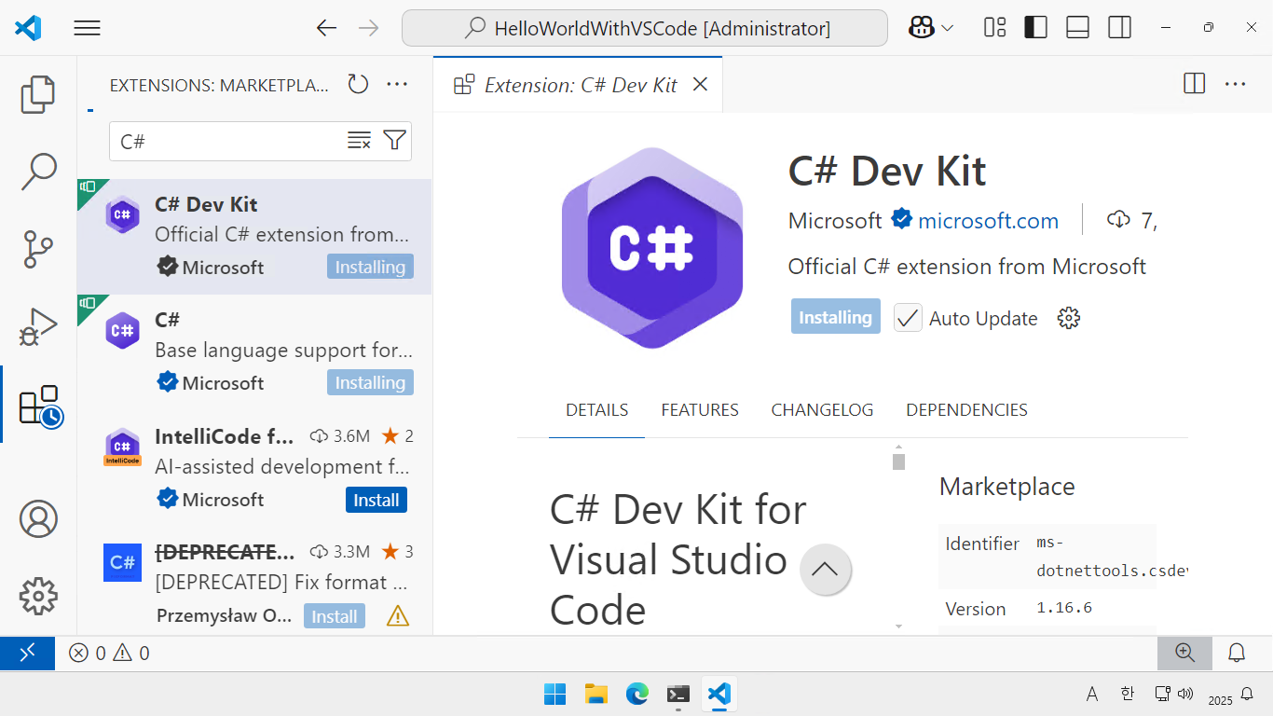Click the remote indicator in status bar
This screenshot has height=716, width=1273.
[x=28, y=653]
